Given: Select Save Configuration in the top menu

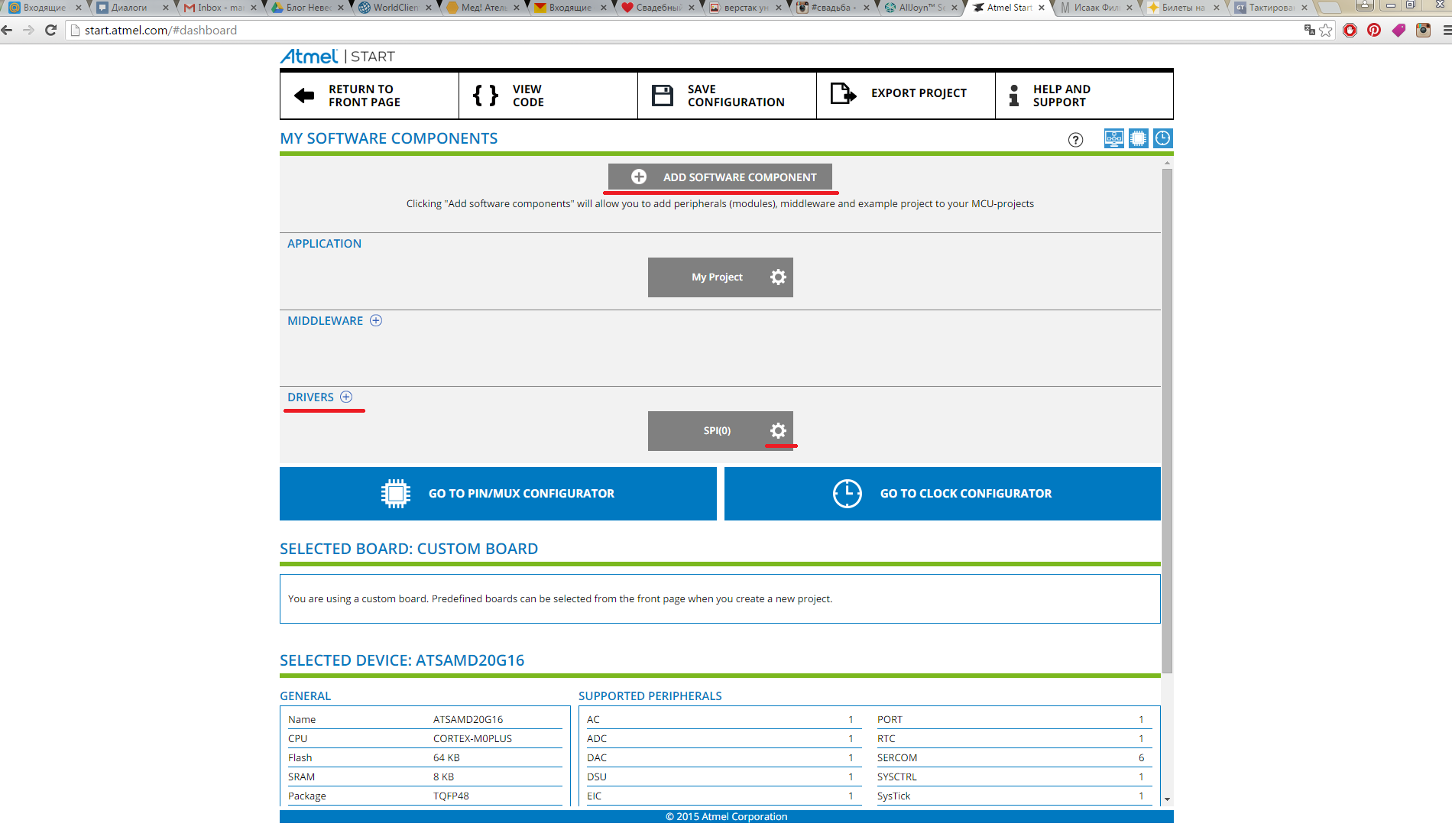Looking at the screenshot, I should click(x=728, y=96).
